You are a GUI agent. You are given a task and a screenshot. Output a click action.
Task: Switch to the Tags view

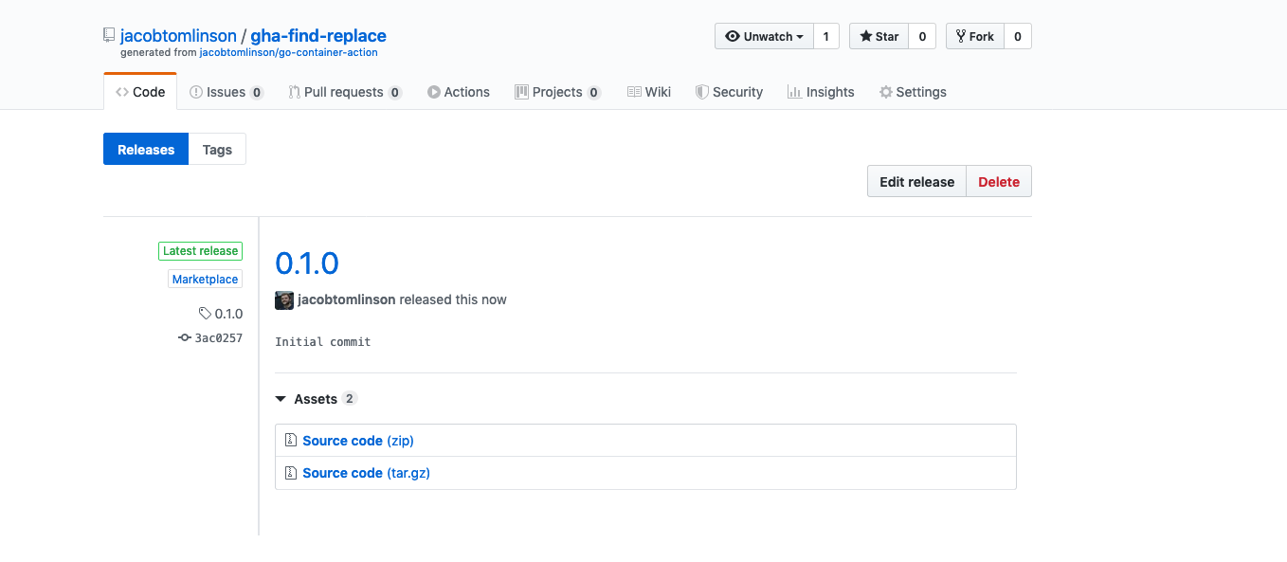pyautogui.click(x=217, y=149)
